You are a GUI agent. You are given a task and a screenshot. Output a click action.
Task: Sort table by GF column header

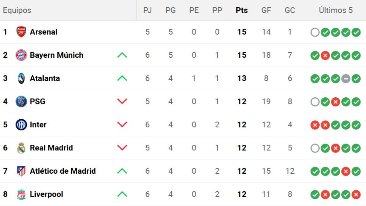point(266,10)
